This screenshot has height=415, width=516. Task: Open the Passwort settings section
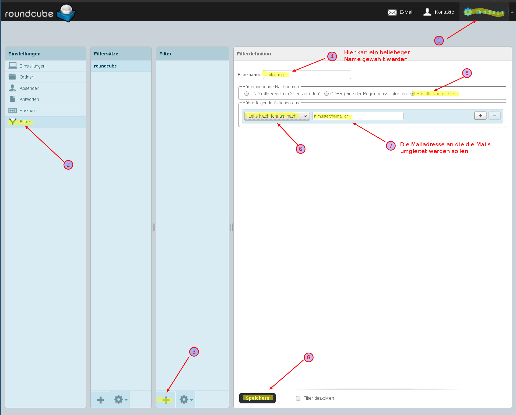(x=28, y=111)
